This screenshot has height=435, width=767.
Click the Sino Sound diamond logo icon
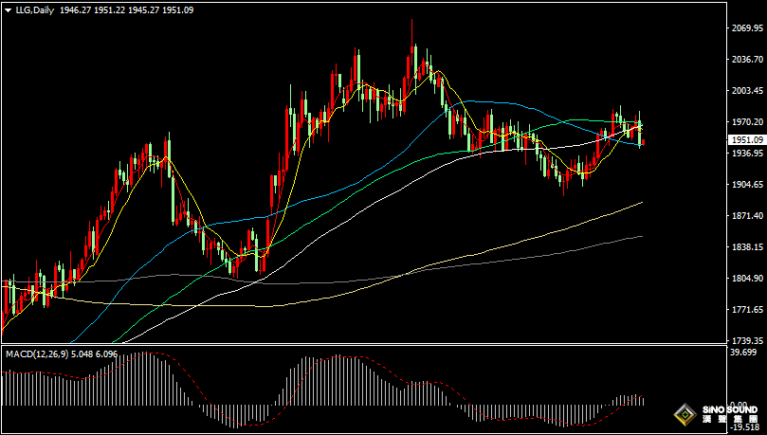click(x=683, y=414)
